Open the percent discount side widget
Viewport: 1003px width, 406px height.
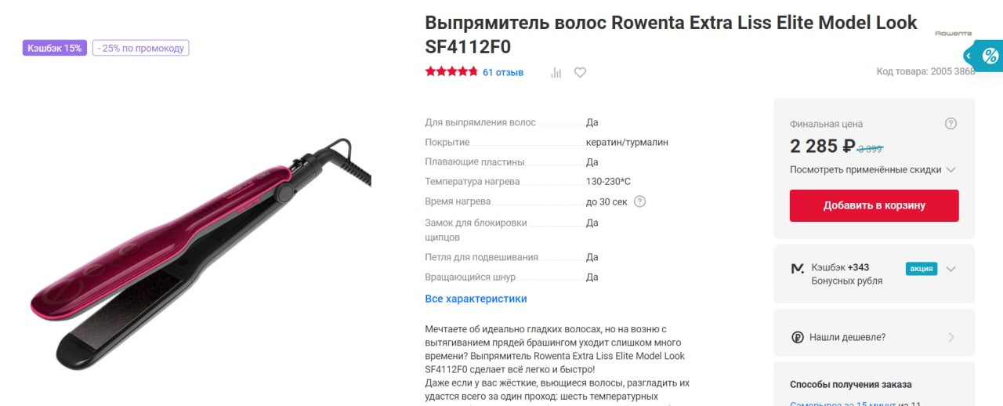pos(987,56)
